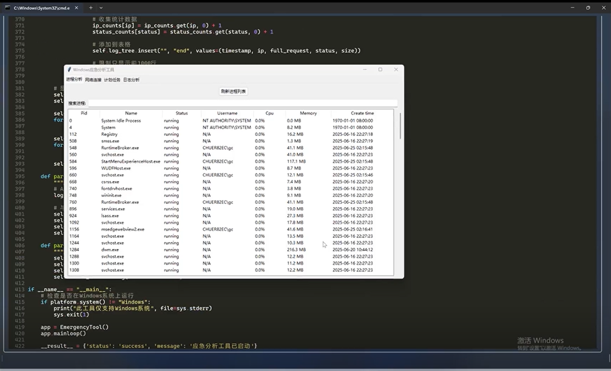Click the if __name__ == "__main__" line

tap(70, 289)
